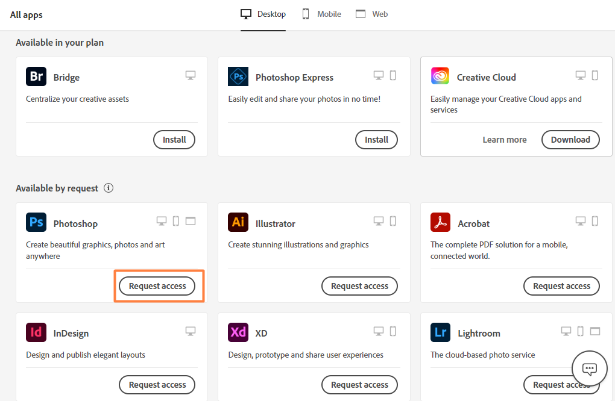Request access to Photoshop
This screenshot has width=615, height=401.
(157, 286)
